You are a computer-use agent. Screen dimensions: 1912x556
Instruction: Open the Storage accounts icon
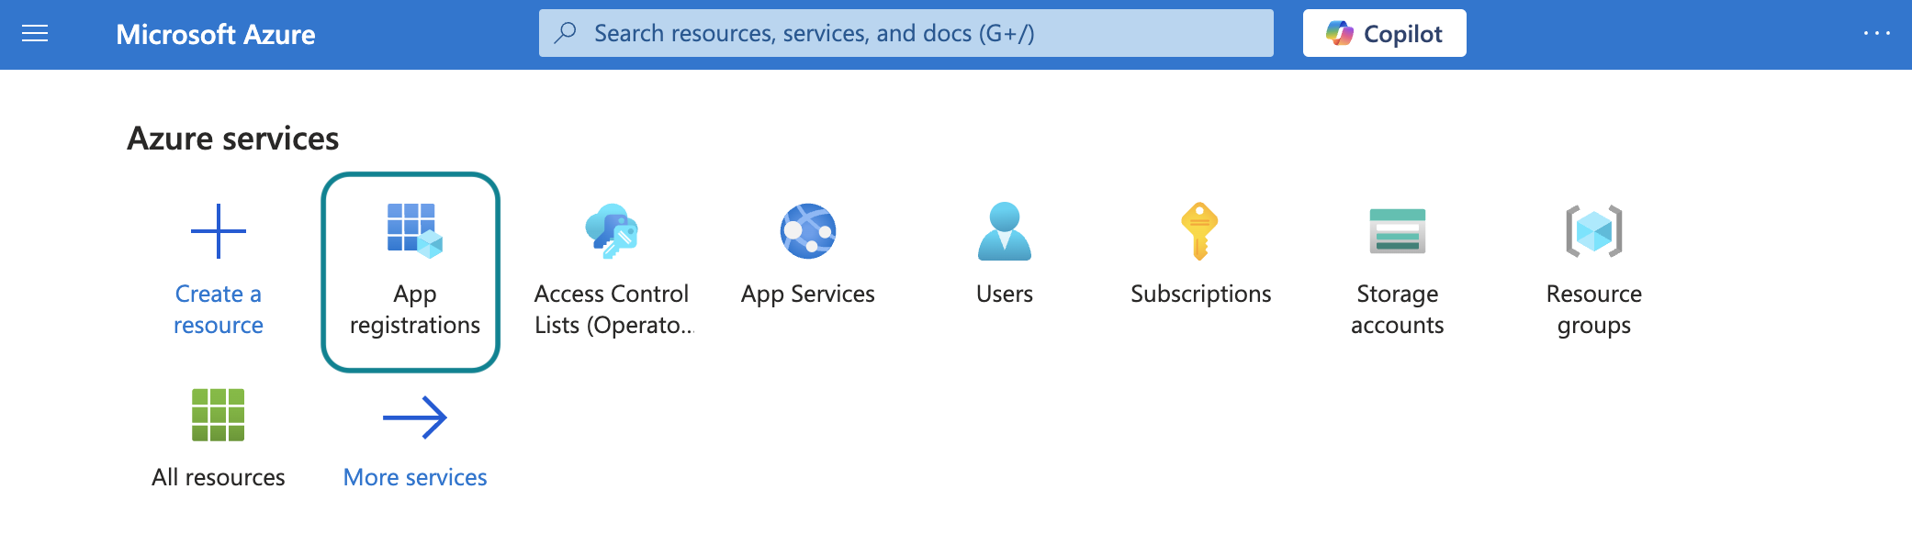[1398, 230]
